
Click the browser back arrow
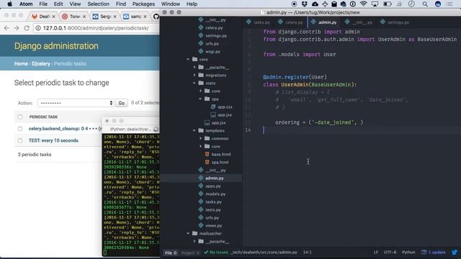click(6, 28)
